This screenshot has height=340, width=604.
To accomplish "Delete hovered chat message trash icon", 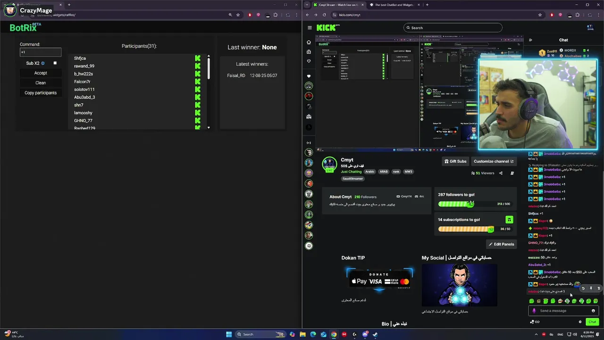I will coord(598,289).
